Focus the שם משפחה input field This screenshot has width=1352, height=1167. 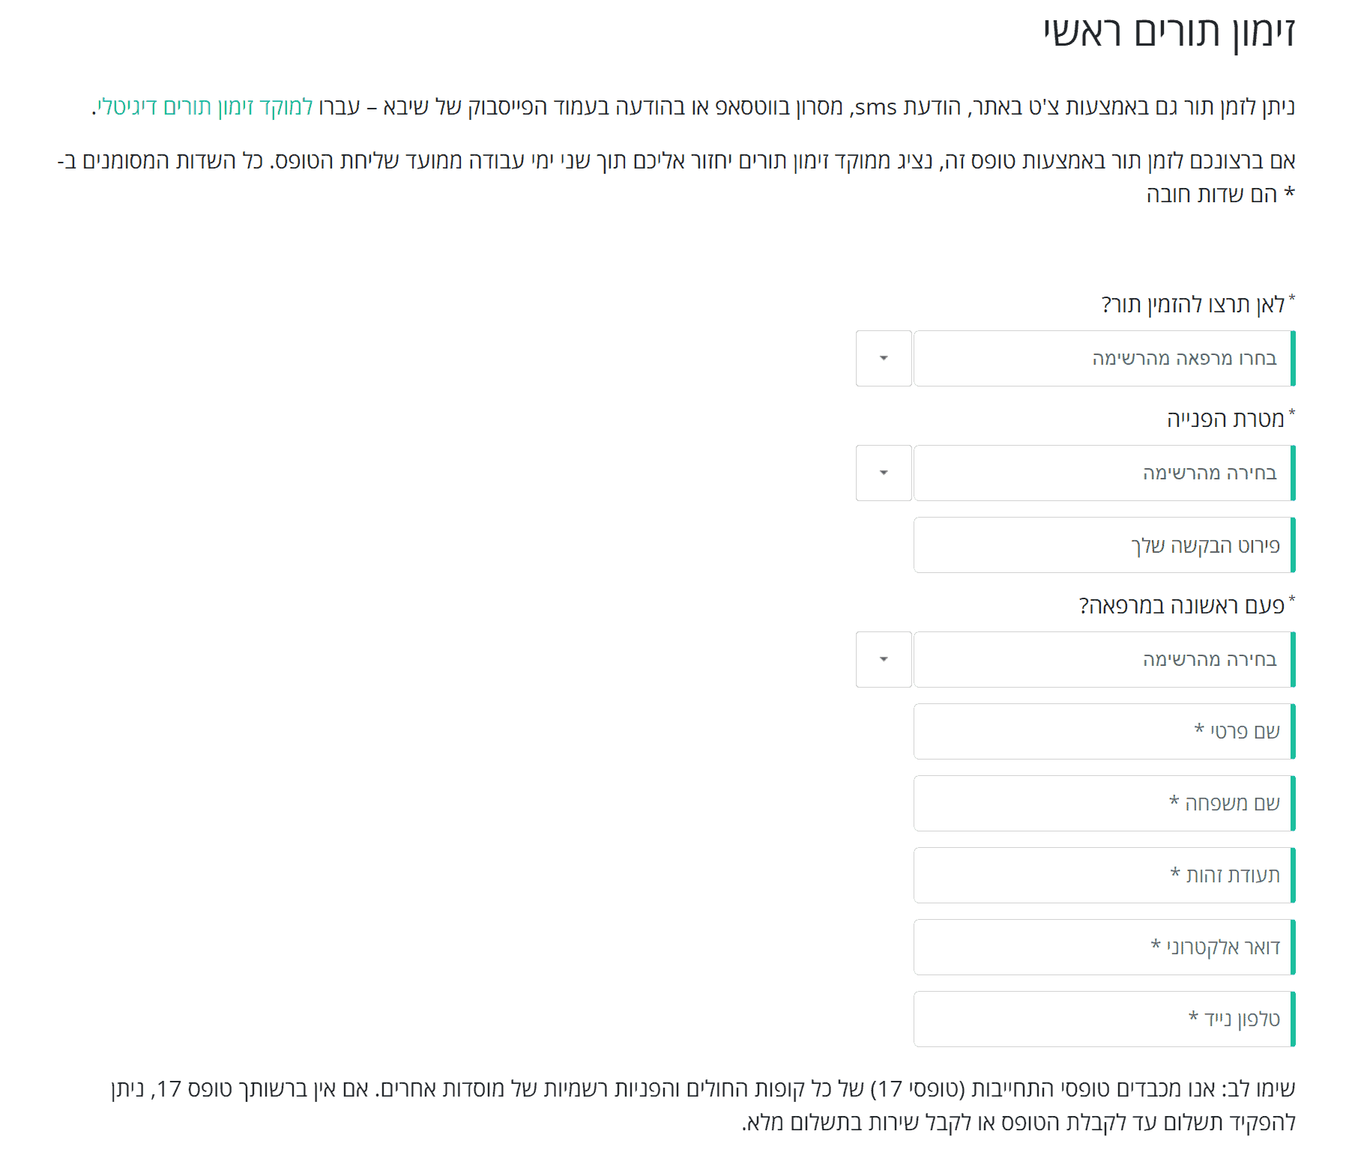(x=1103, y=803)
